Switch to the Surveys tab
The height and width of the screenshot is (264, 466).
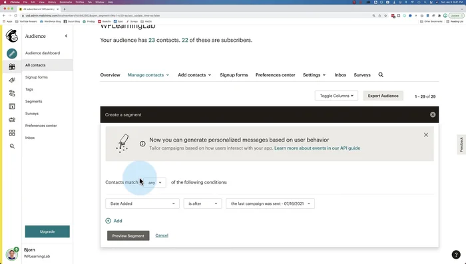362,75
